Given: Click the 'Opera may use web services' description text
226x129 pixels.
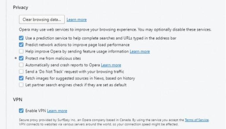Looking at the screenshot, I should click(115, 30).
